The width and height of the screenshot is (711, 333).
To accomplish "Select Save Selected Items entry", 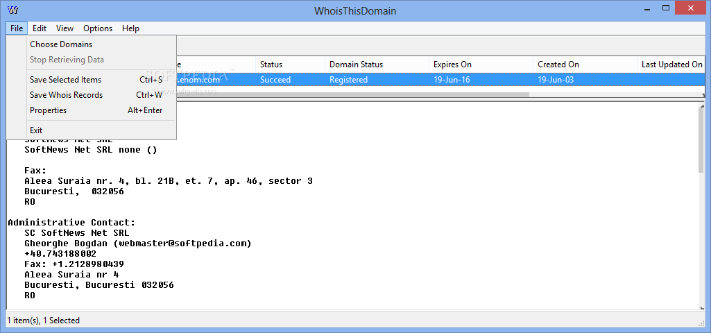I will (x=91, y=79).
